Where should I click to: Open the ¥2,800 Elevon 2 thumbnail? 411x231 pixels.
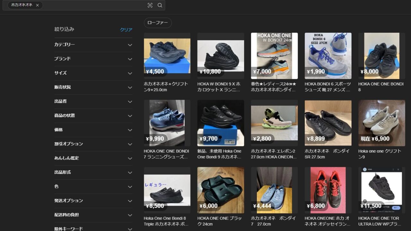tap(274, 123)
